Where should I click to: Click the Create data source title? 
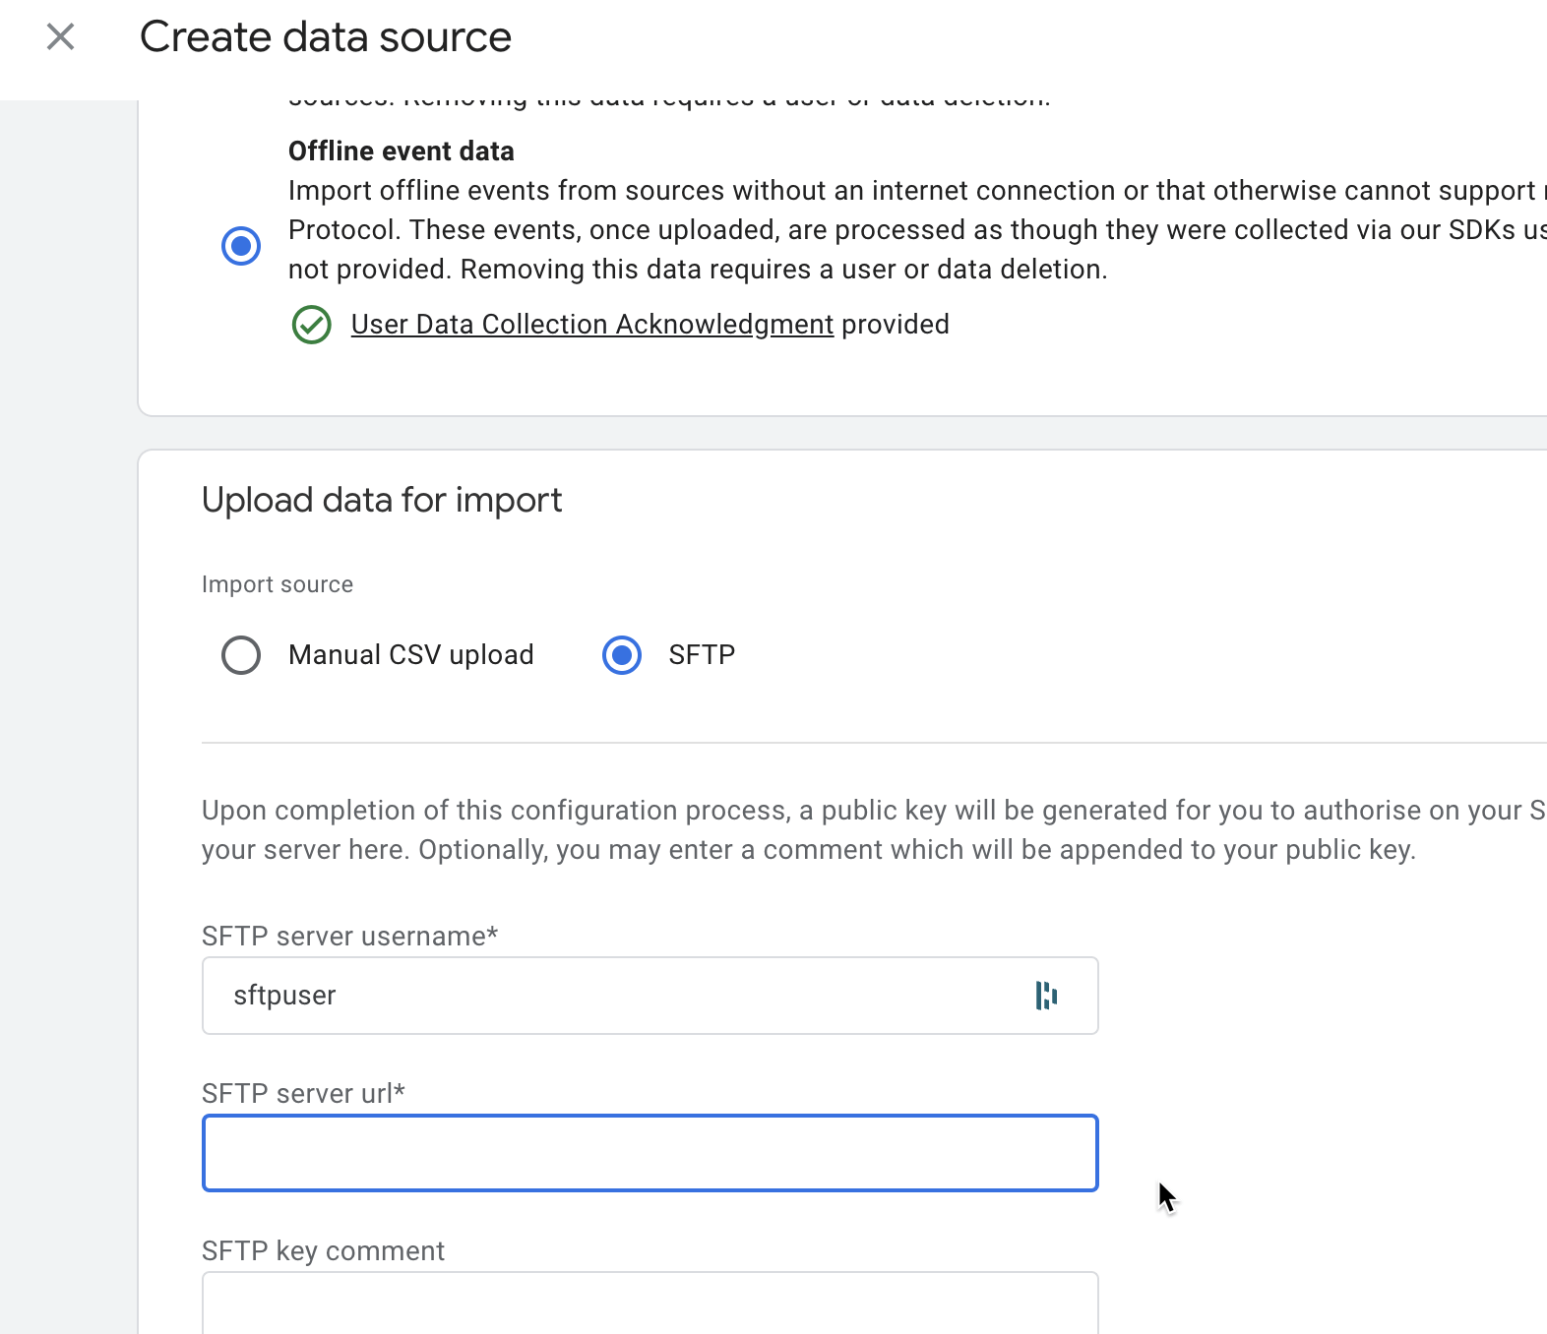(x=326, y=37)
